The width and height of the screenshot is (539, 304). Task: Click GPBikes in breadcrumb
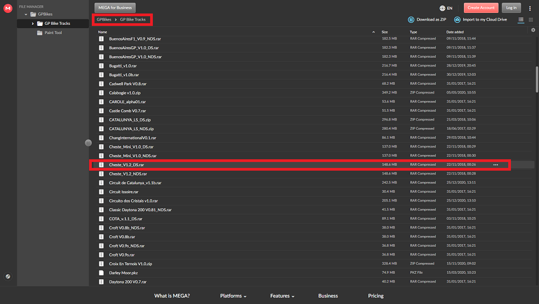pos(104,19)
